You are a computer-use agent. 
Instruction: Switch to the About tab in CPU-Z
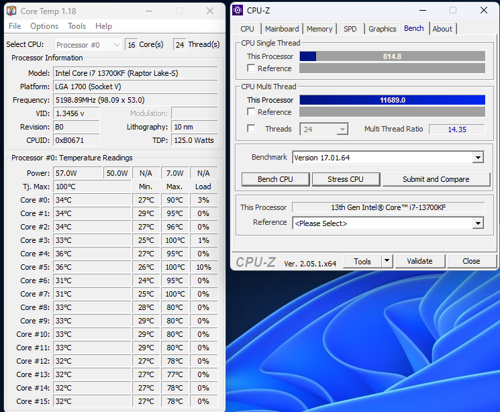click(x=442, y=29)
